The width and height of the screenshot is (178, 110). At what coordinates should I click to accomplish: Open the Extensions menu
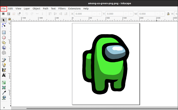[74, 8]
